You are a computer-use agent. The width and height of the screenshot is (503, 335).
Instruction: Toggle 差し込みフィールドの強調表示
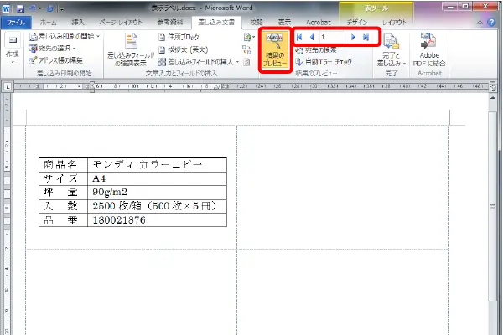131,49
